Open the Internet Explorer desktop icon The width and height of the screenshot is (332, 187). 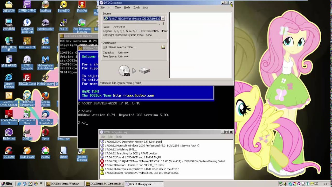click(x=9, y=81)
